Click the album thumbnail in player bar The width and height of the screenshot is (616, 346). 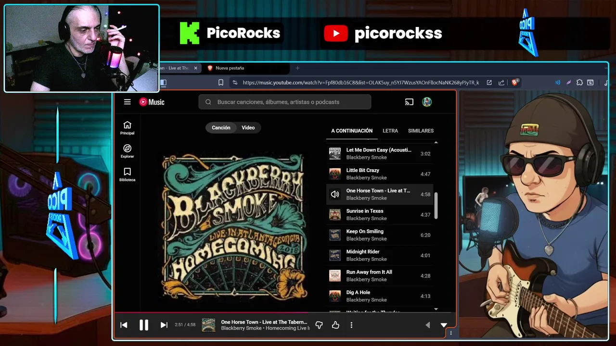tap(208, 325)
